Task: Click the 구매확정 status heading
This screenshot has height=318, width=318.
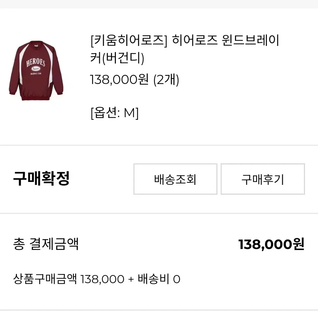Action: tap(41, 178)
